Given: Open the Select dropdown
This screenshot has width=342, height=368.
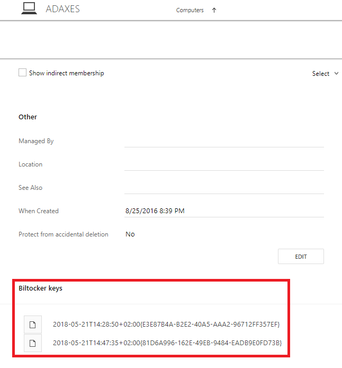Looking at the screenshot, I should tap(325, 74).
